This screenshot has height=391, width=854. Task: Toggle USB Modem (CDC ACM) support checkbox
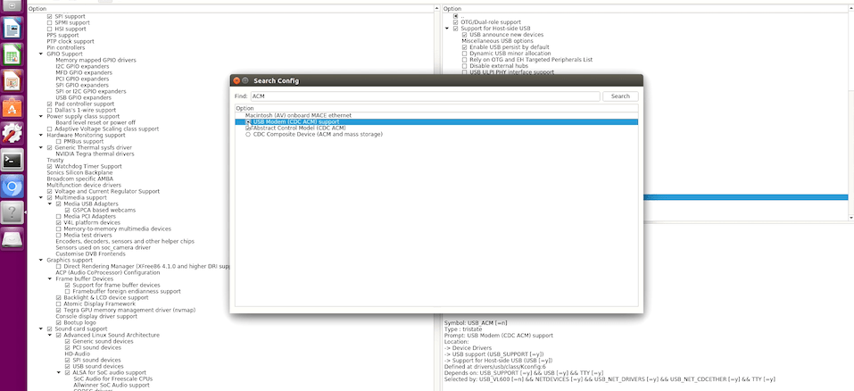click(248, 122)
